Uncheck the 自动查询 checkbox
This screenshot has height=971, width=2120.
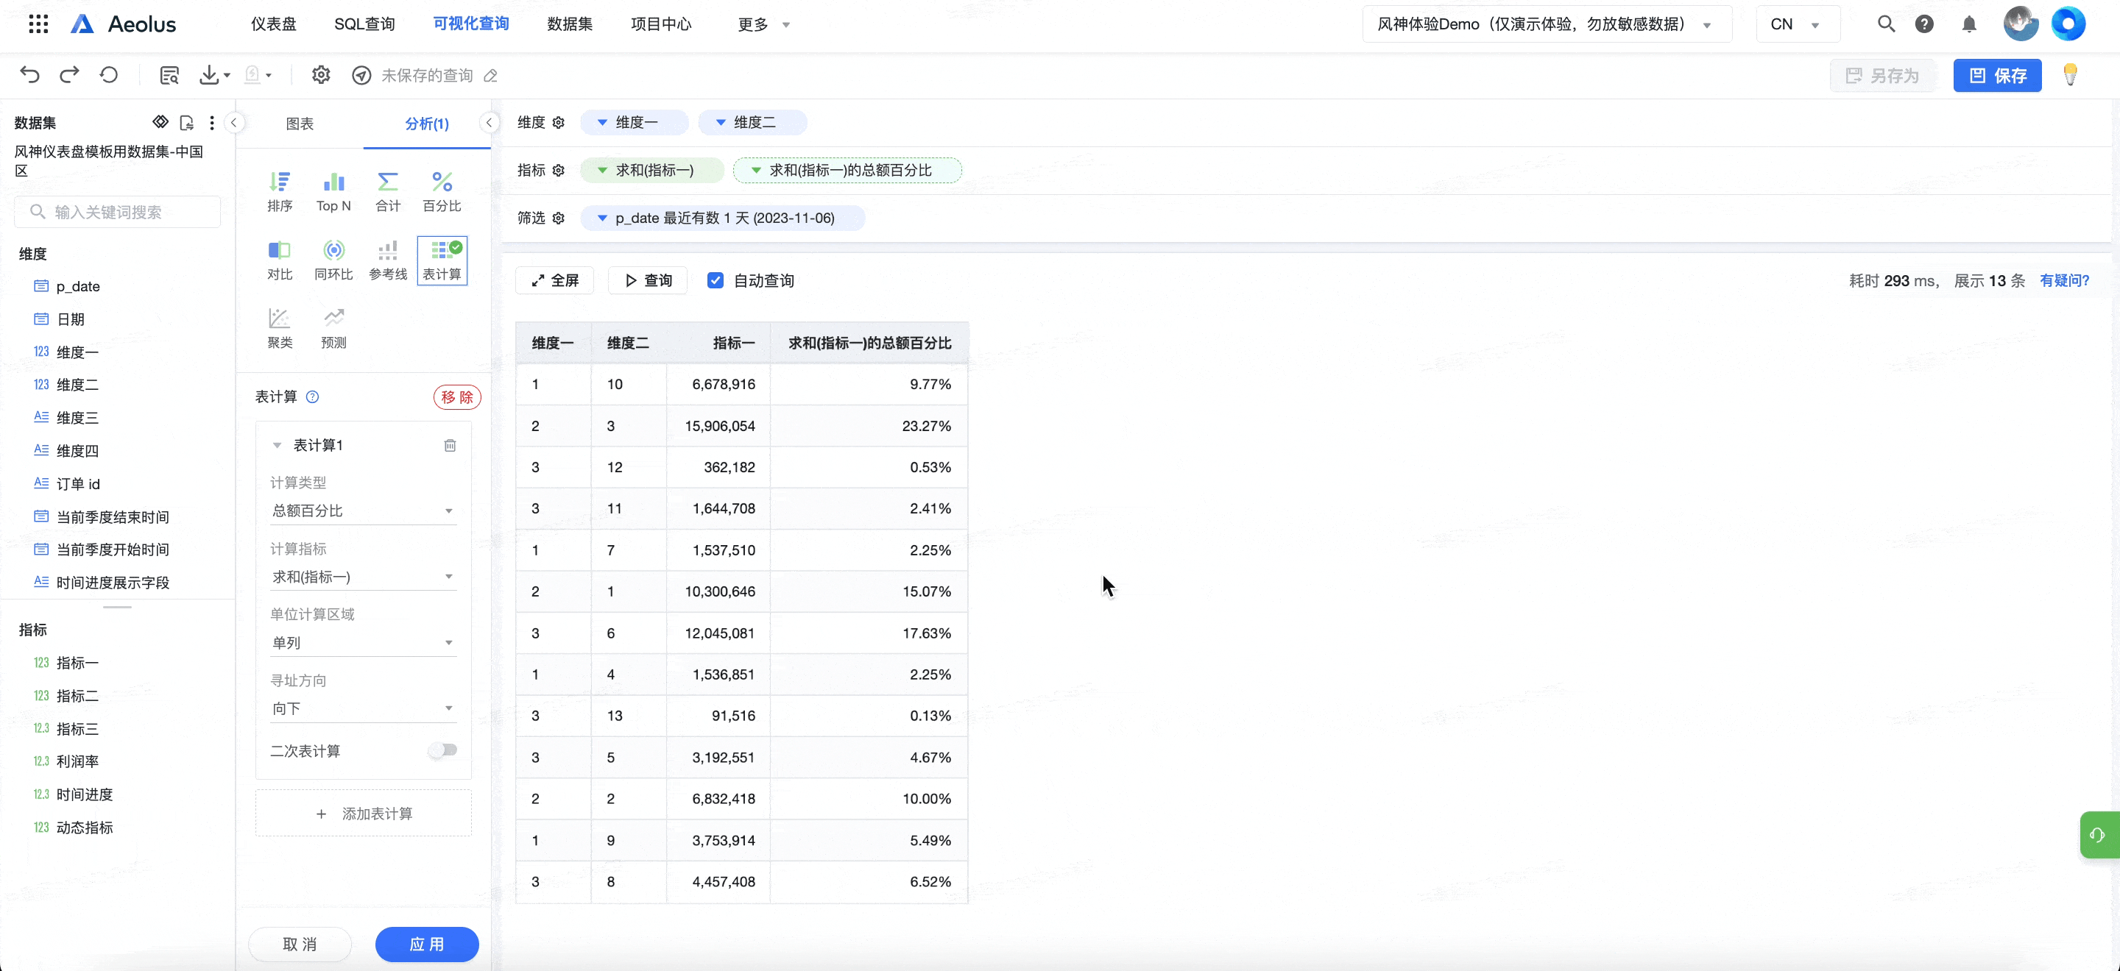715,280
